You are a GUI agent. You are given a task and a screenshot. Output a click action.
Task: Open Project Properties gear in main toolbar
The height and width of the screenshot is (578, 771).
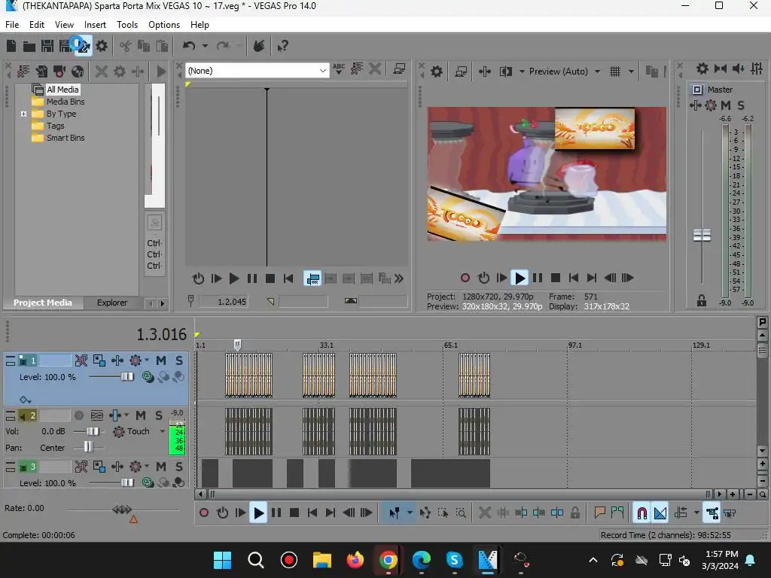(x=102, y=46)
